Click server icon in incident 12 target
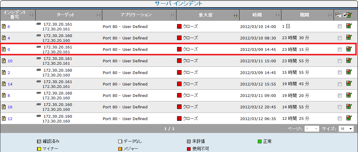Viewport: 358px width, 152px height. (x=39, y=116)
